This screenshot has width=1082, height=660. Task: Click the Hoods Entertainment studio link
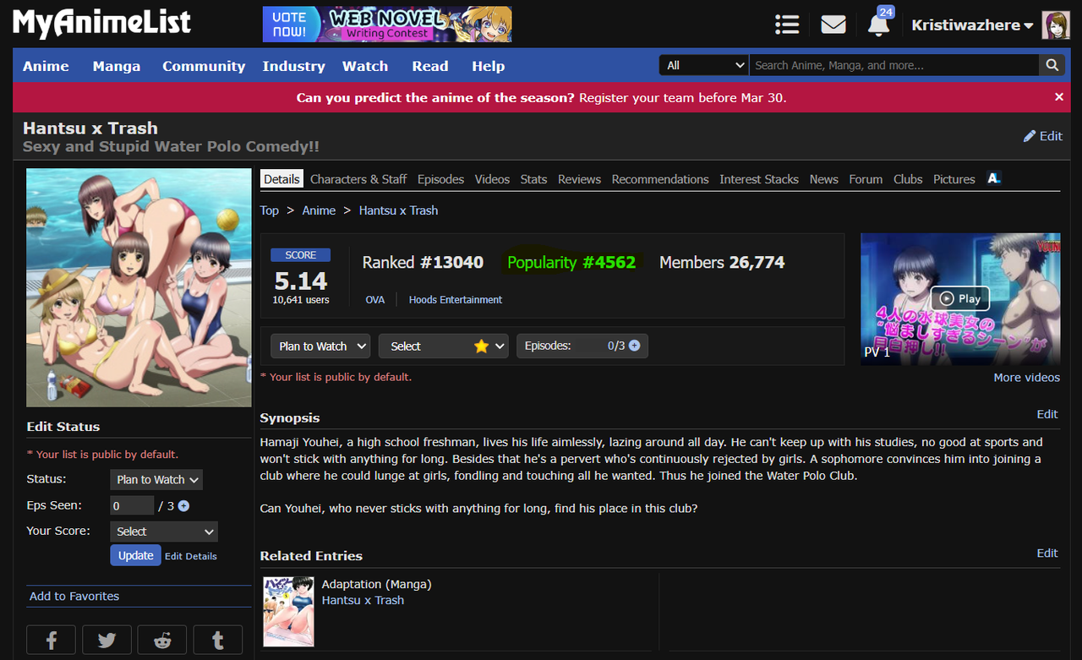coord(456,300)
